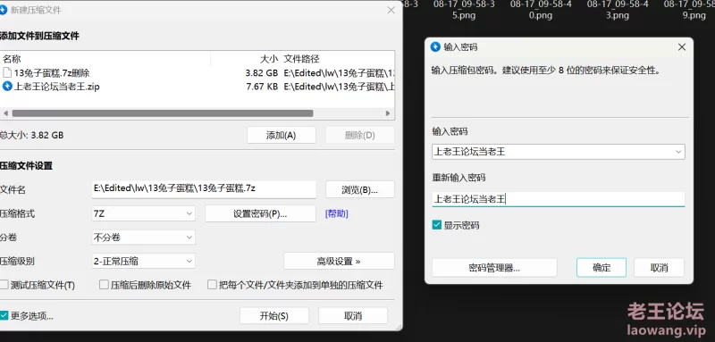Sort by the 名称 column header
Viewport: 715px width, 342px height.
(105, 59)
